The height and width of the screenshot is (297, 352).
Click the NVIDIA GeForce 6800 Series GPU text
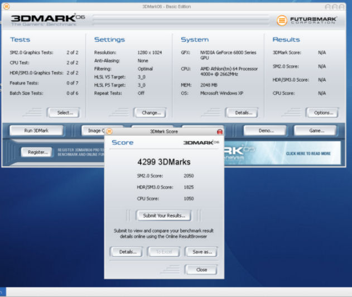(228, 55)
